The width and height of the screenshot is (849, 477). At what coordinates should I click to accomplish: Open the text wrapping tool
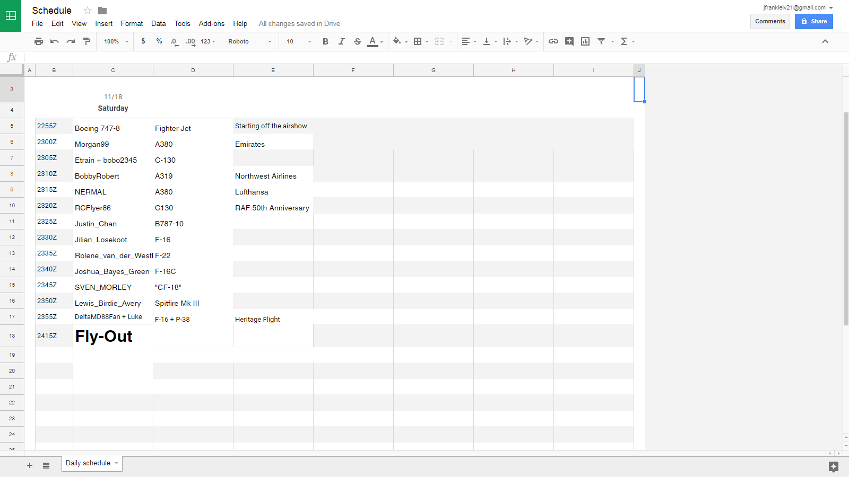(x=507, y=41)
